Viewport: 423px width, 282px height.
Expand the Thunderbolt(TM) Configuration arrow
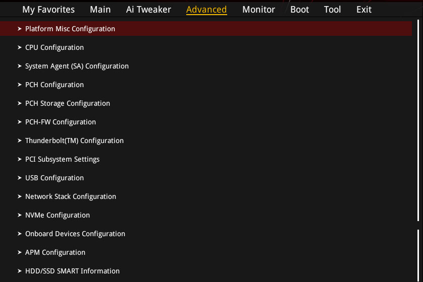pos(19,140)
